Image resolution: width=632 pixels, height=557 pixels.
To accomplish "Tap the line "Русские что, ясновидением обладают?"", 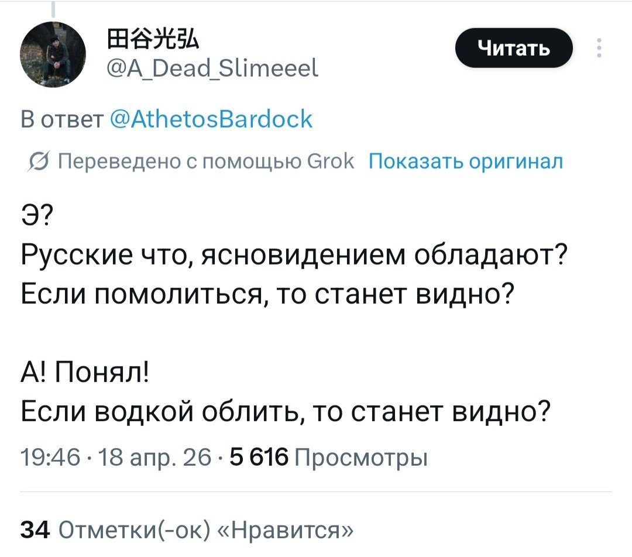I will (291, 256).
